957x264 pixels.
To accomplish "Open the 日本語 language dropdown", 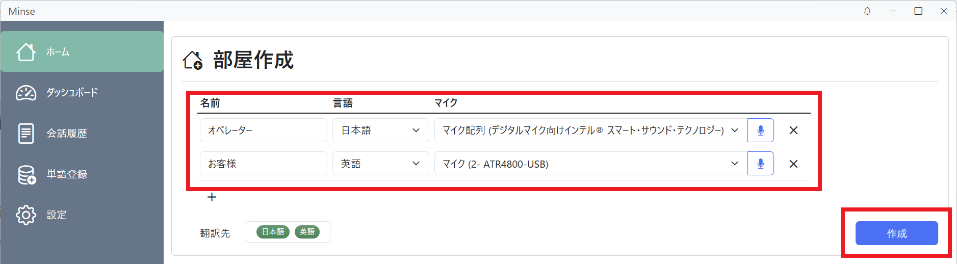I will (x=380, y=130).
